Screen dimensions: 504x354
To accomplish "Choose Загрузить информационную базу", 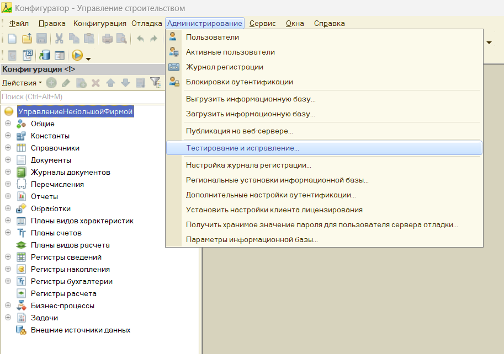I will tap(325, 114).
